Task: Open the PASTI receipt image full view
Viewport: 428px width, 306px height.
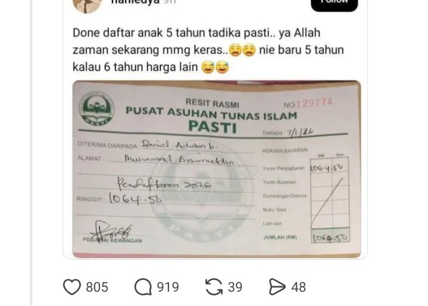Action: (216, 169)
